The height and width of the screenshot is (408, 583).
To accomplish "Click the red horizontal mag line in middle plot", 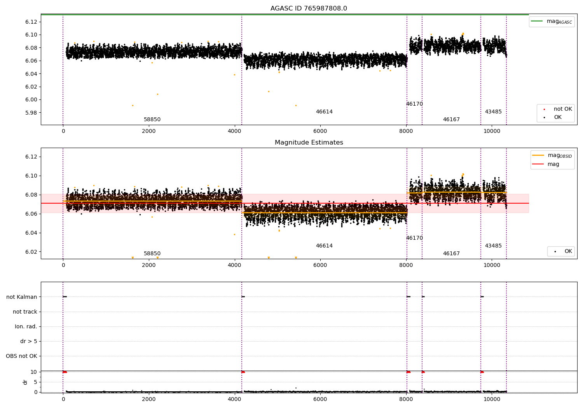I will point(285,203).
